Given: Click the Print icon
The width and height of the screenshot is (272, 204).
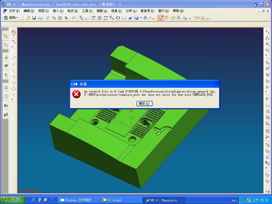Looking at the screenshot, I should click(40, 18).
